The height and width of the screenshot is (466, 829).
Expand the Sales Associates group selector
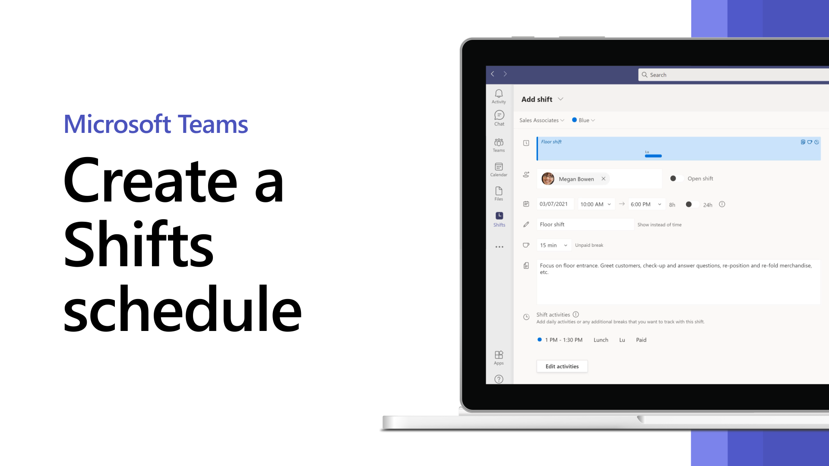[x=541, y=120]
